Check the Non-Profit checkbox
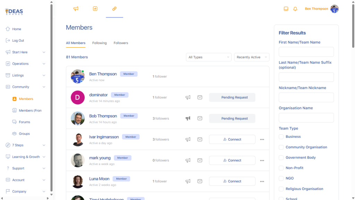 click(x=281, y=168)
